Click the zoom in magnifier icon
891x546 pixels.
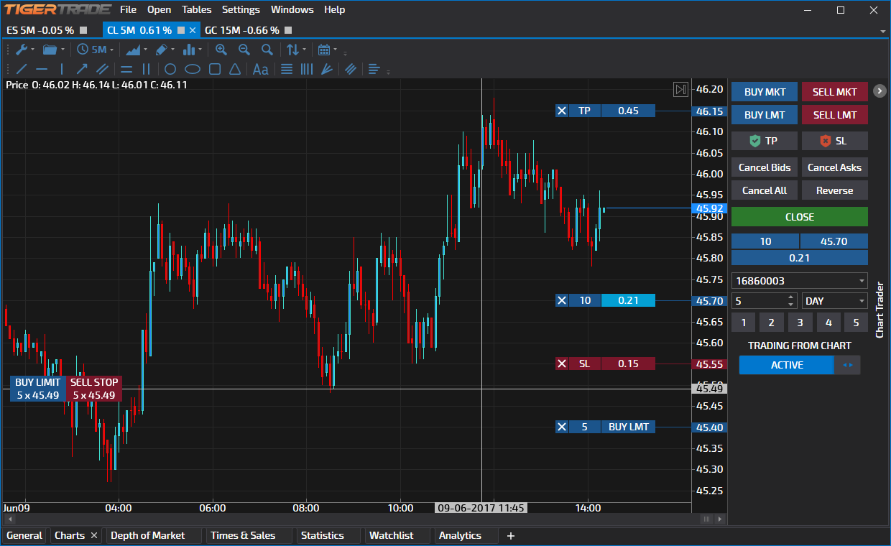coord(221,49)
